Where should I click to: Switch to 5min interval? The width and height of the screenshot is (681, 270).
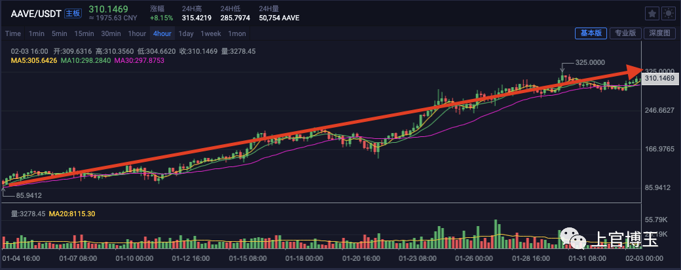point(59,33)
